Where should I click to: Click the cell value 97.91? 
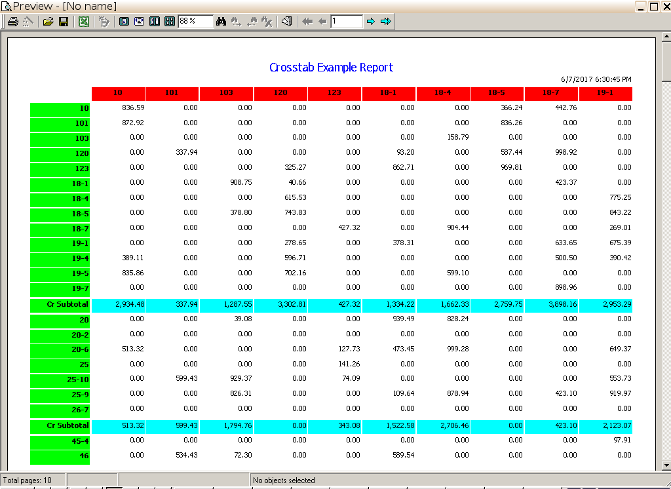(x=623, y=440)
